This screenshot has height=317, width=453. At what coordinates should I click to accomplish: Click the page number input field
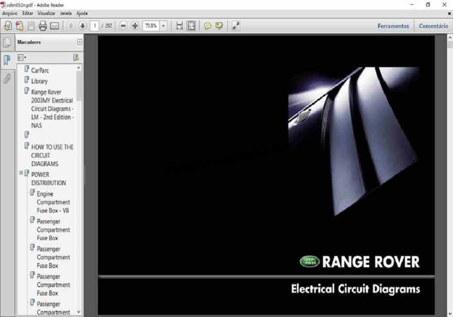click(x=95, y=26)
